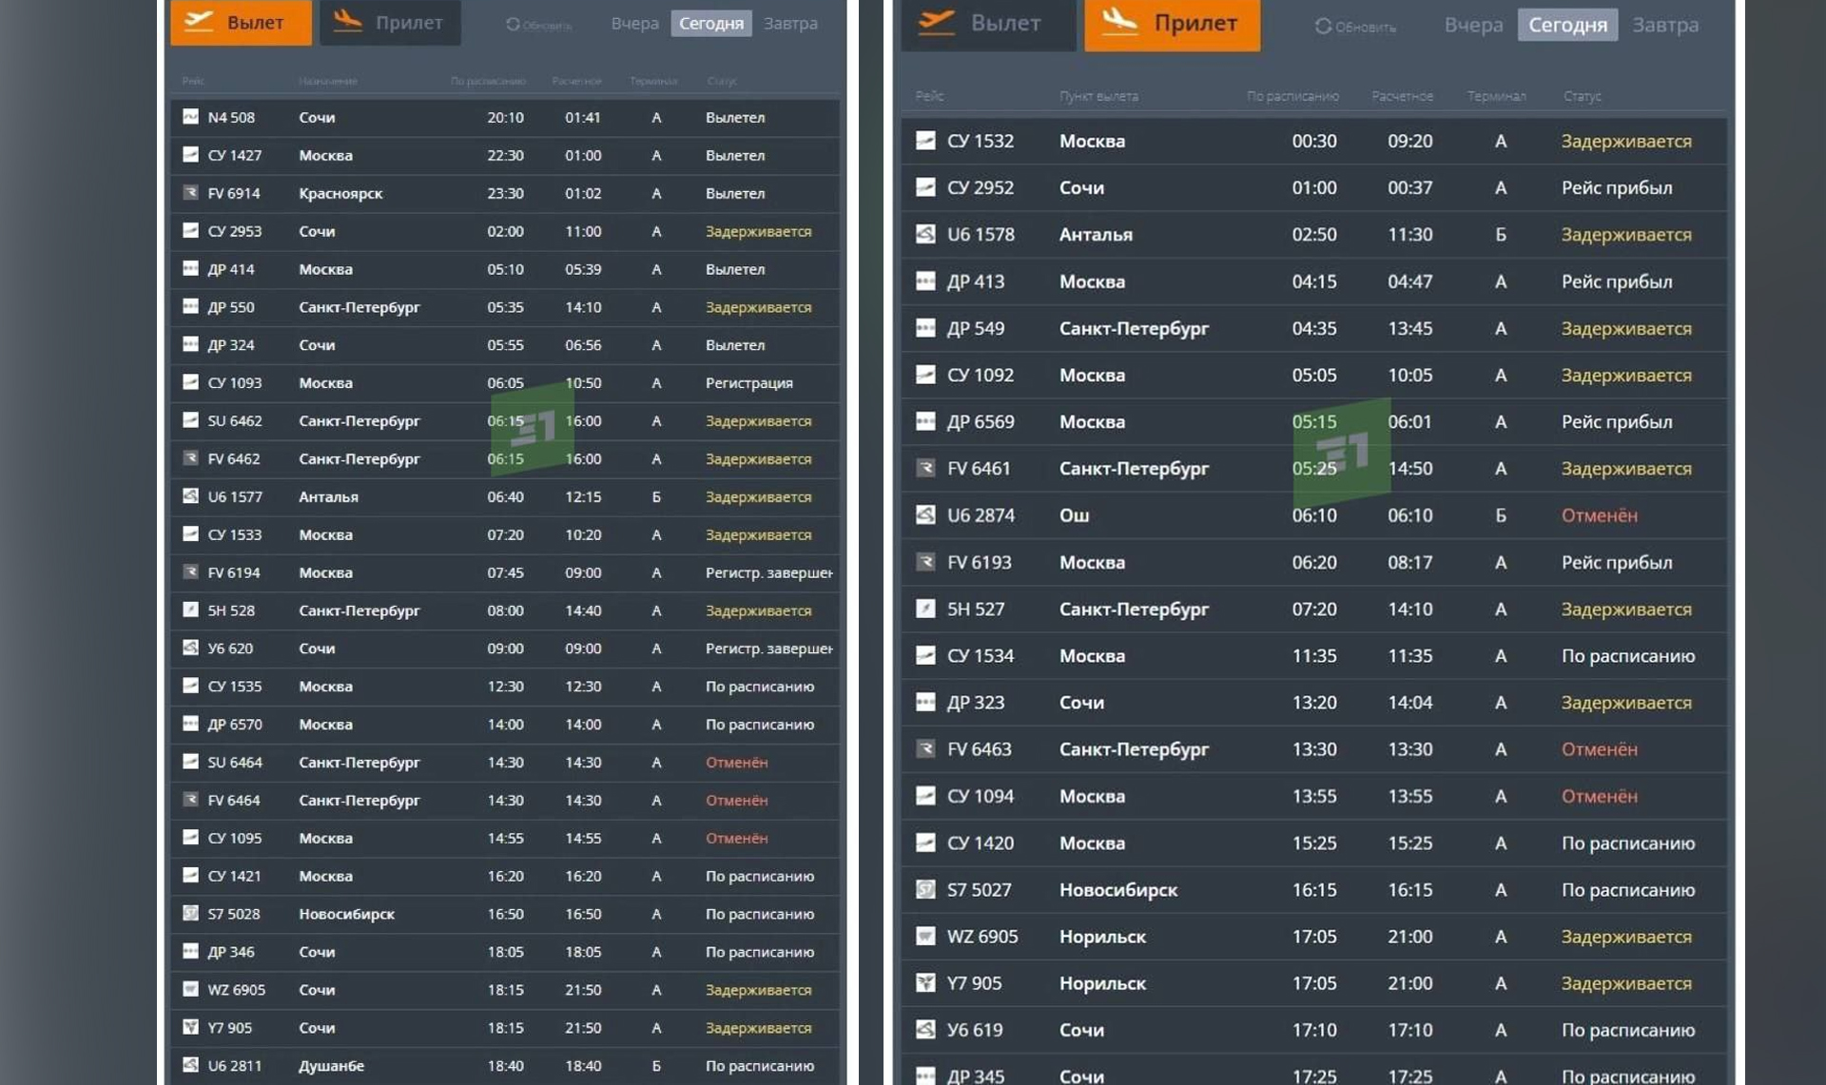Click airline logo beside flight N4 508
The height and width of the screenshot is (1085, 1826).
pyautogui.click(x=190, y=117)
